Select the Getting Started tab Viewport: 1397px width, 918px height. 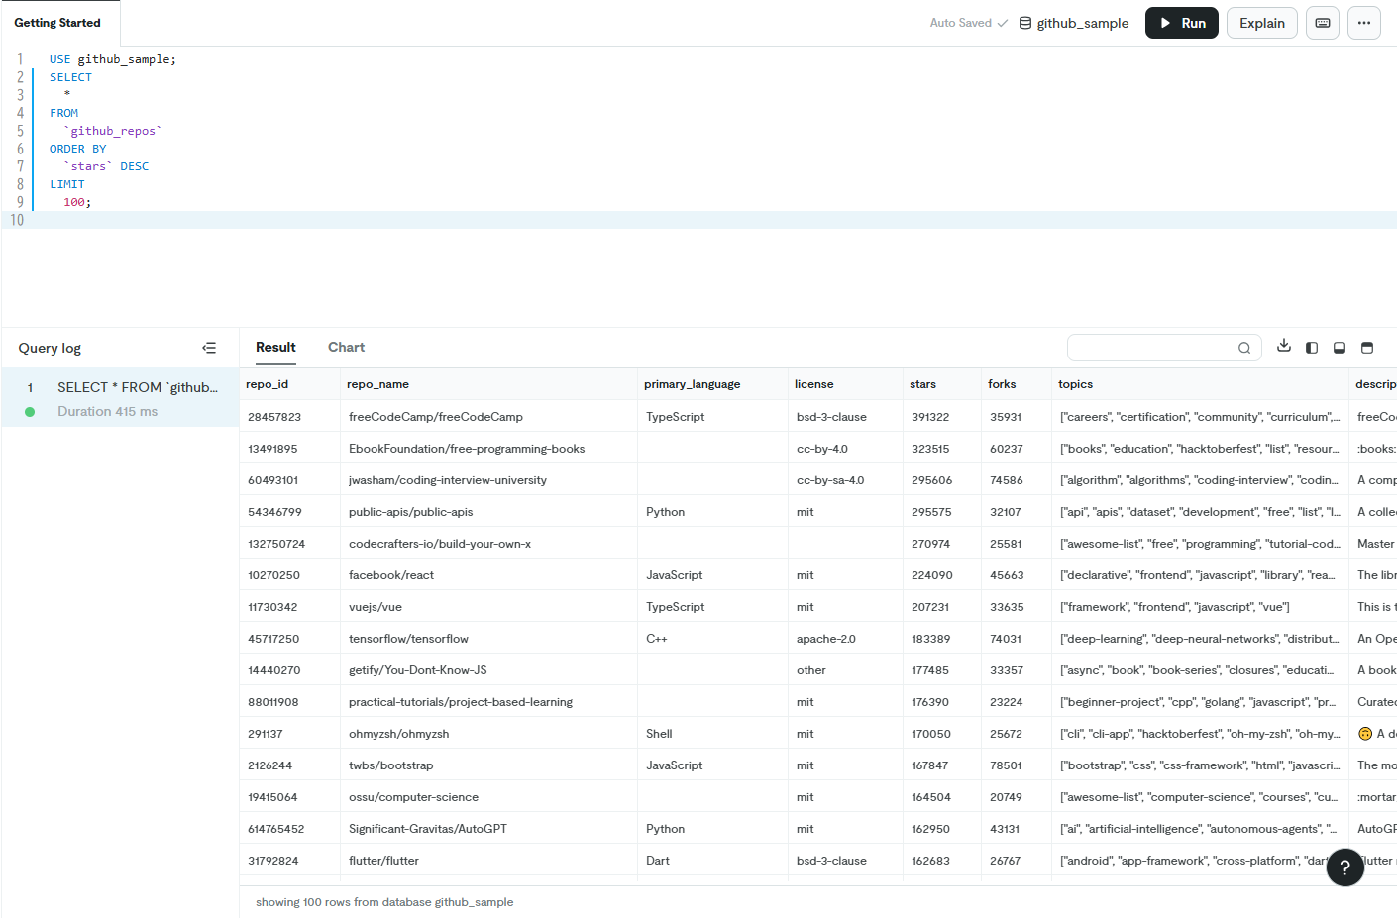coord(59,22)
